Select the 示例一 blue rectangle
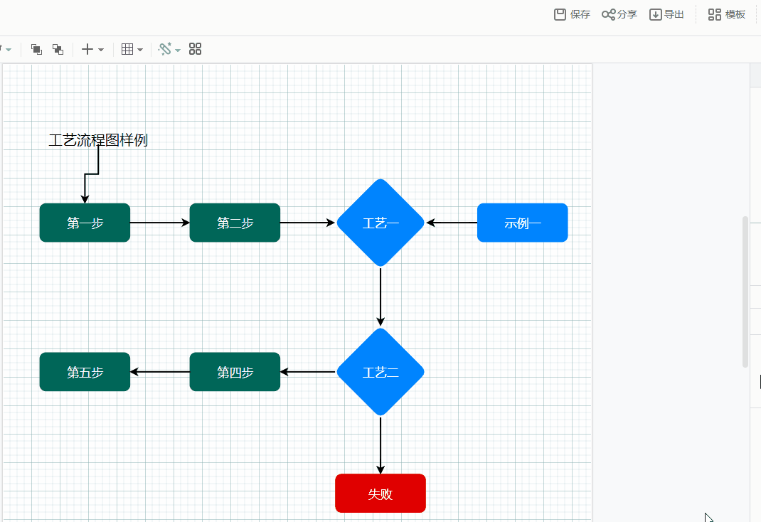The image size is (761, 522). coord(523,223)
